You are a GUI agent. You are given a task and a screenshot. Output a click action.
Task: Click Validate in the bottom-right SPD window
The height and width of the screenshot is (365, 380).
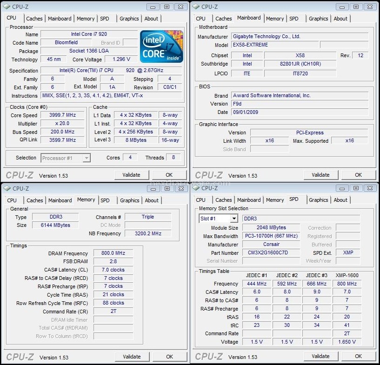coord(320,356)
